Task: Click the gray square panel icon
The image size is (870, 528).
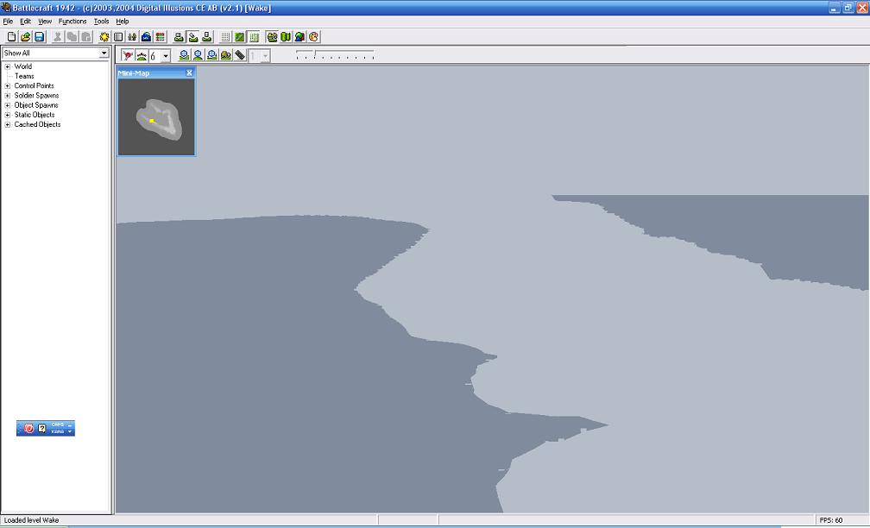Action: (118, 37)
